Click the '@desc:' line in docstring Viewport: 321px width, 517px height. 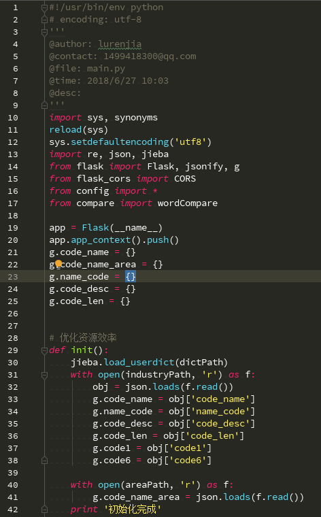[65, 93]
